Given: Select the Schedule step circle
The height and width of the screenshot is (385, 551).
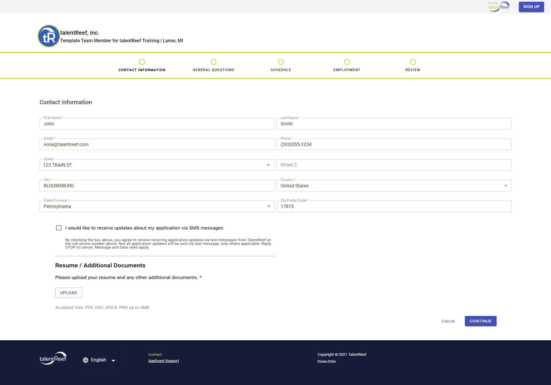Looking at the screenshot, I should (281, 62).
